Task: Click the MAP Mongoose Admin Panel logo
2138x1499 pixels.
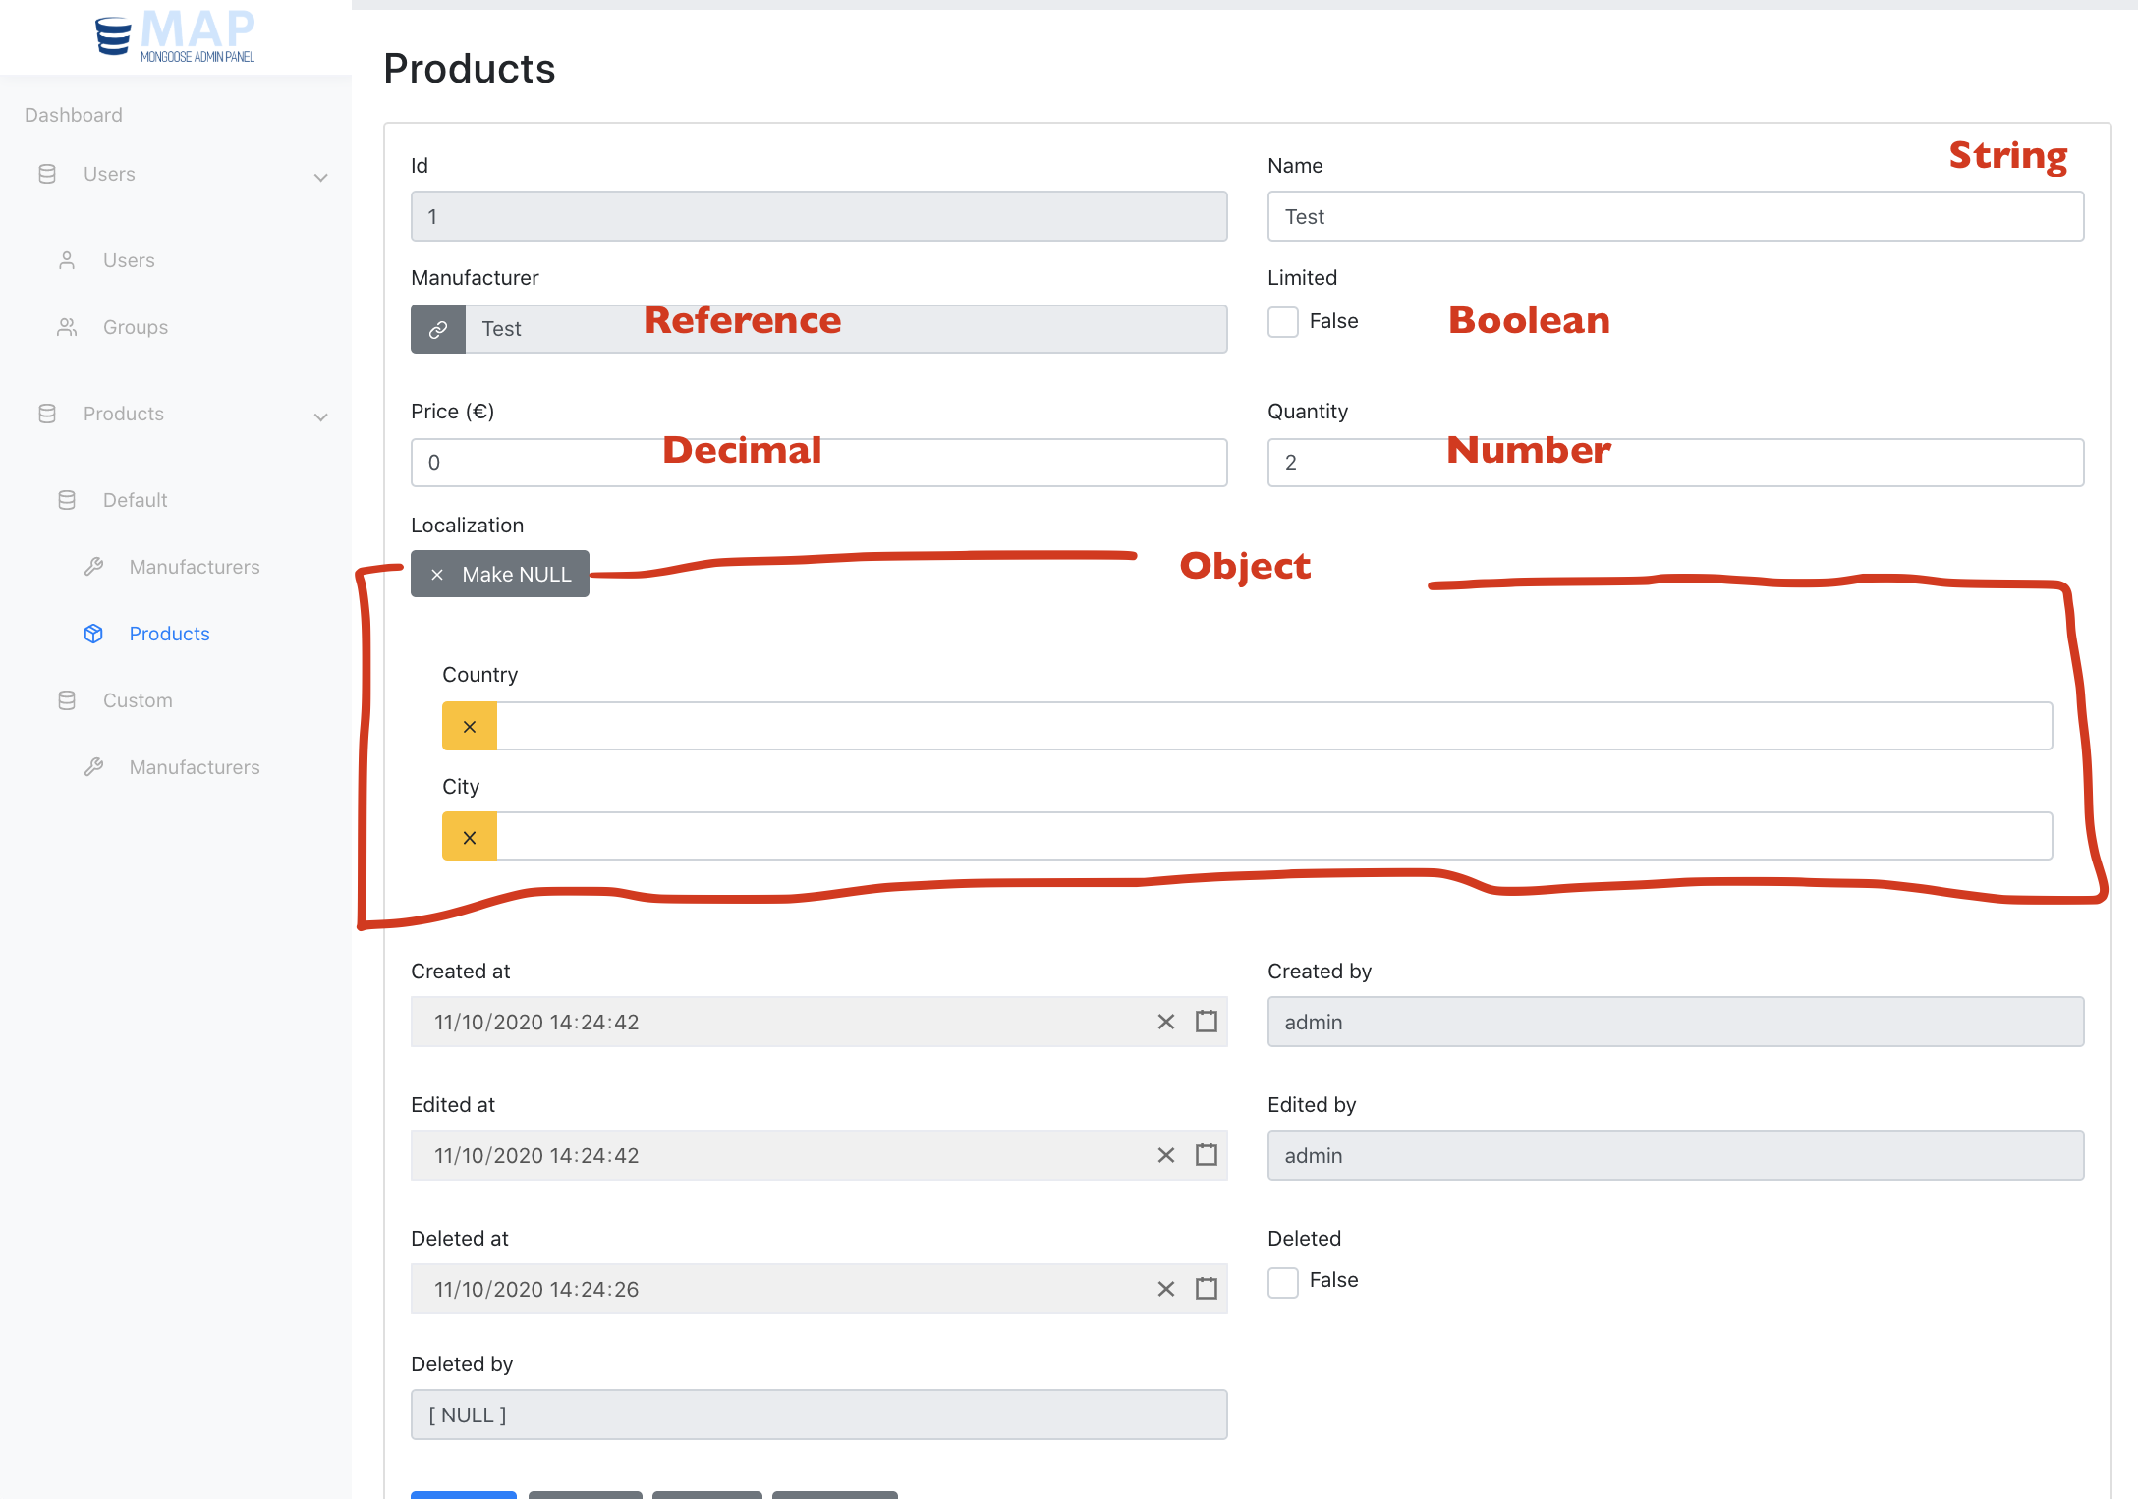Action: click(x=175, y=36)
